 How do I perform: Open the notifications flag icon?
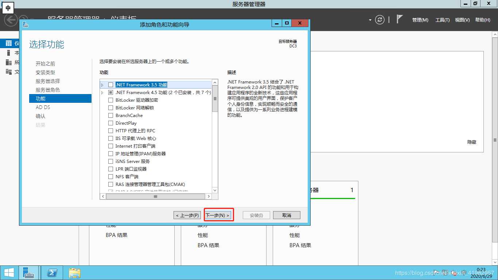[400, 19]
